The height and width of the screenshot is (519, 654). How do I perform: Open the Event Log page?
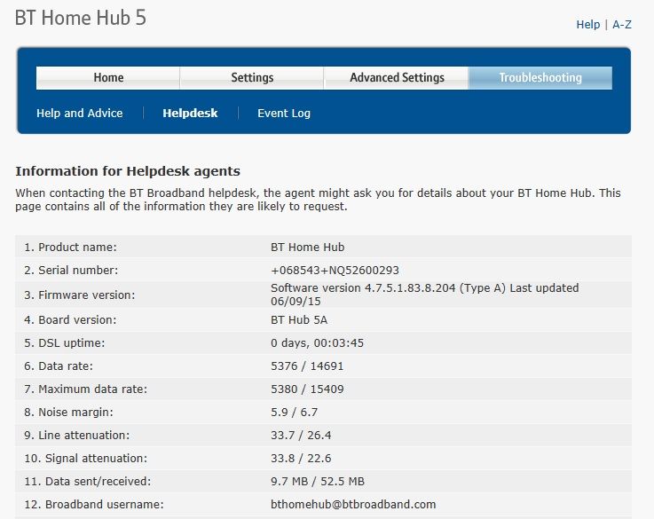pos(284,113)
